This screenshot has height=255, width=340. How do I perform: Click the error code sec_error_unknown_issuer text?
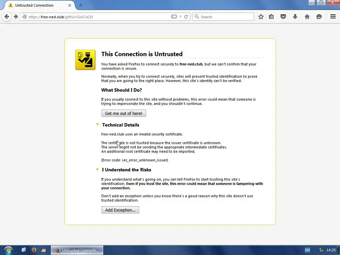134,160
